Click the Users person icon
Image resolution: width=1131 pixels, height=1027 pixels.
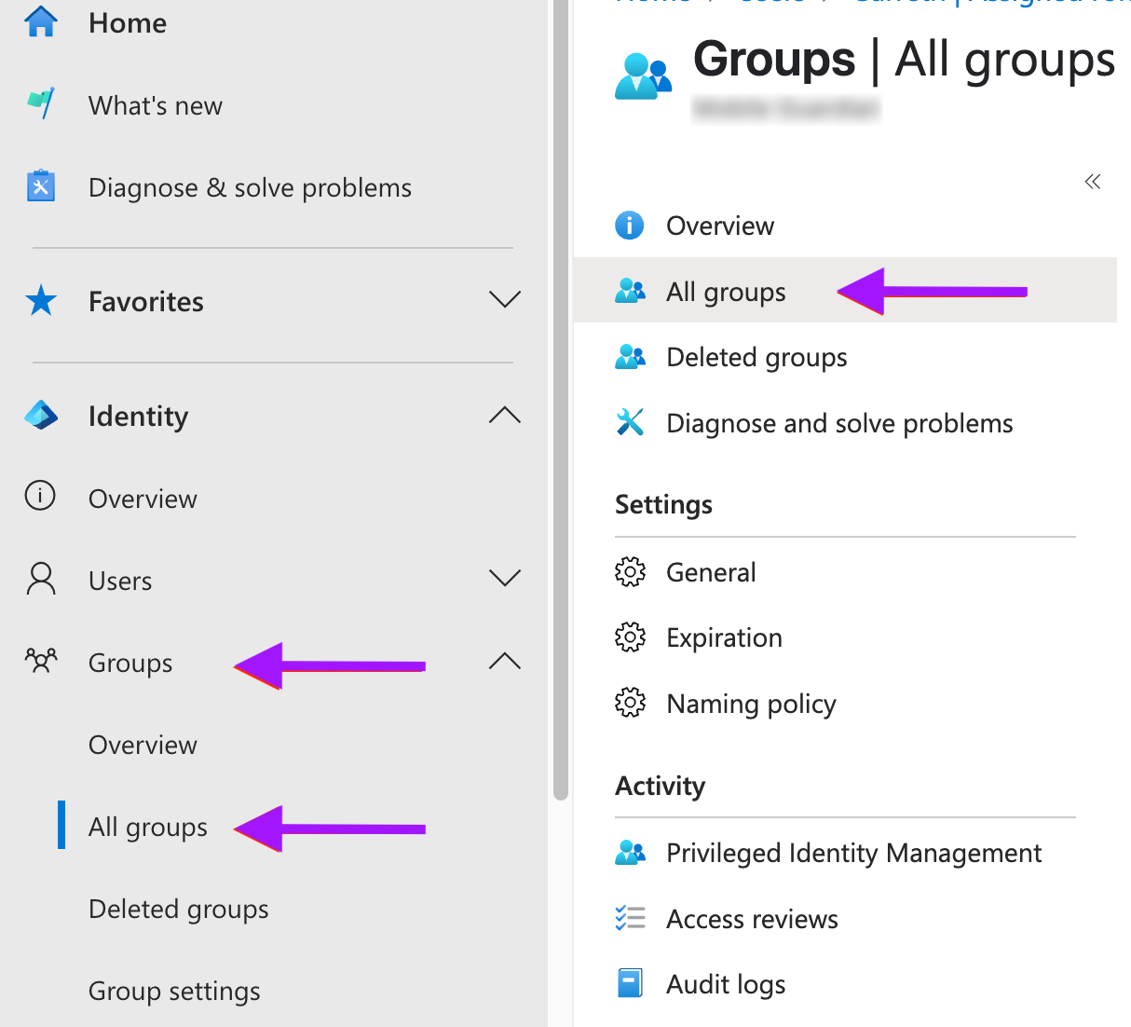pyautogui.click(x=40, y=579)
